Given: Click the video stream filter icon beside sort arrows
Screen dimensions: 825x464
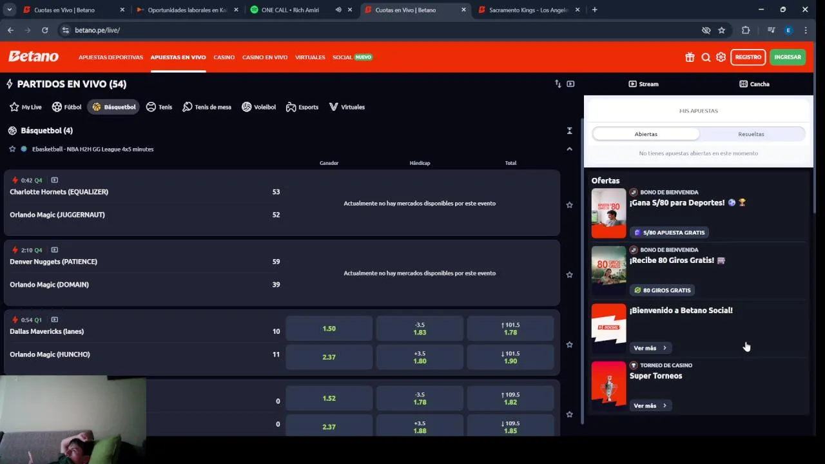Looking at the screenshot, I should click(x=570, y=84).
